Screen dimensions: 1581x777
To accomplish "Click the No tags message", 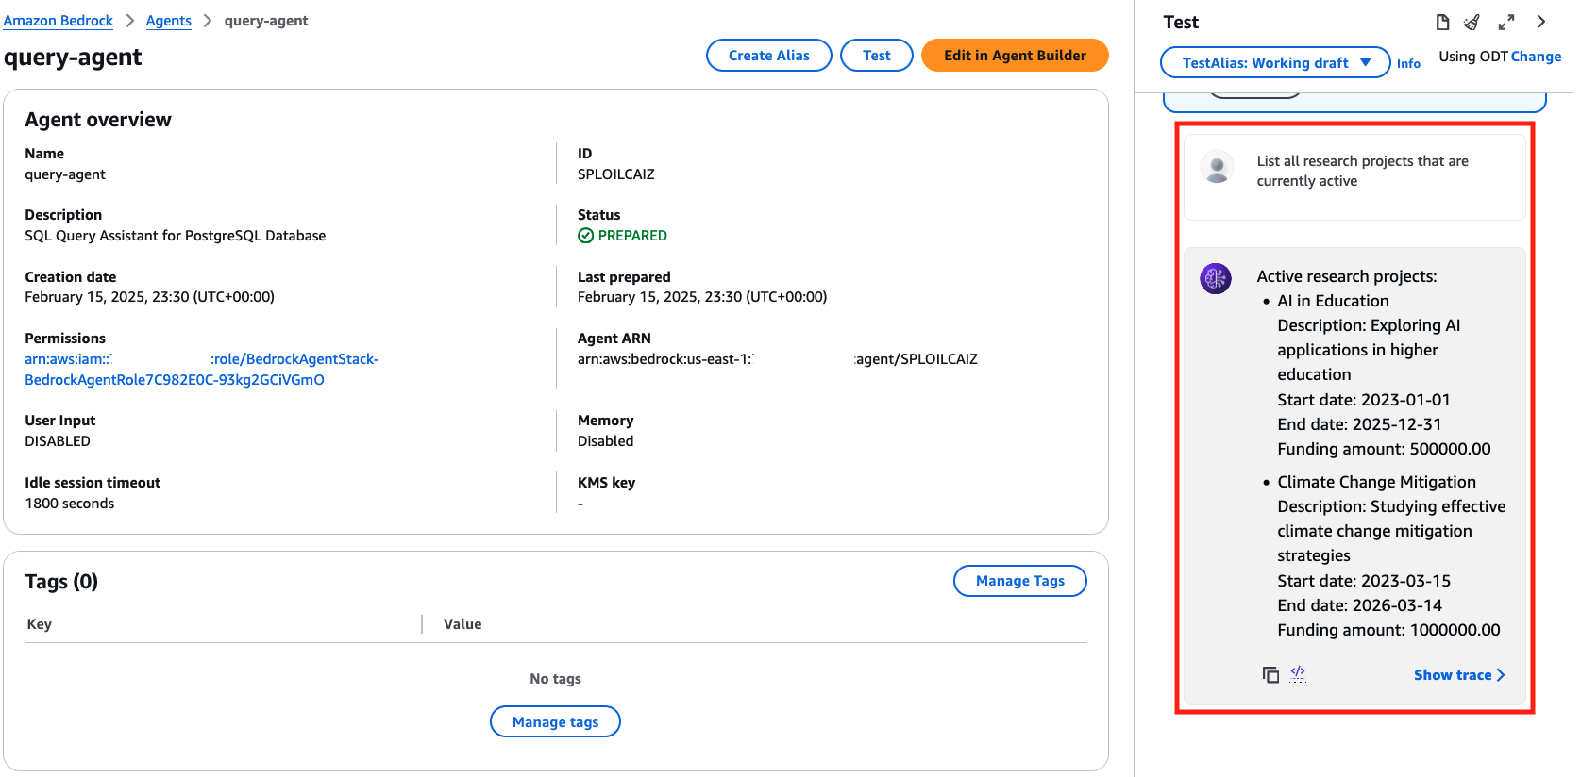I will 556,679.
